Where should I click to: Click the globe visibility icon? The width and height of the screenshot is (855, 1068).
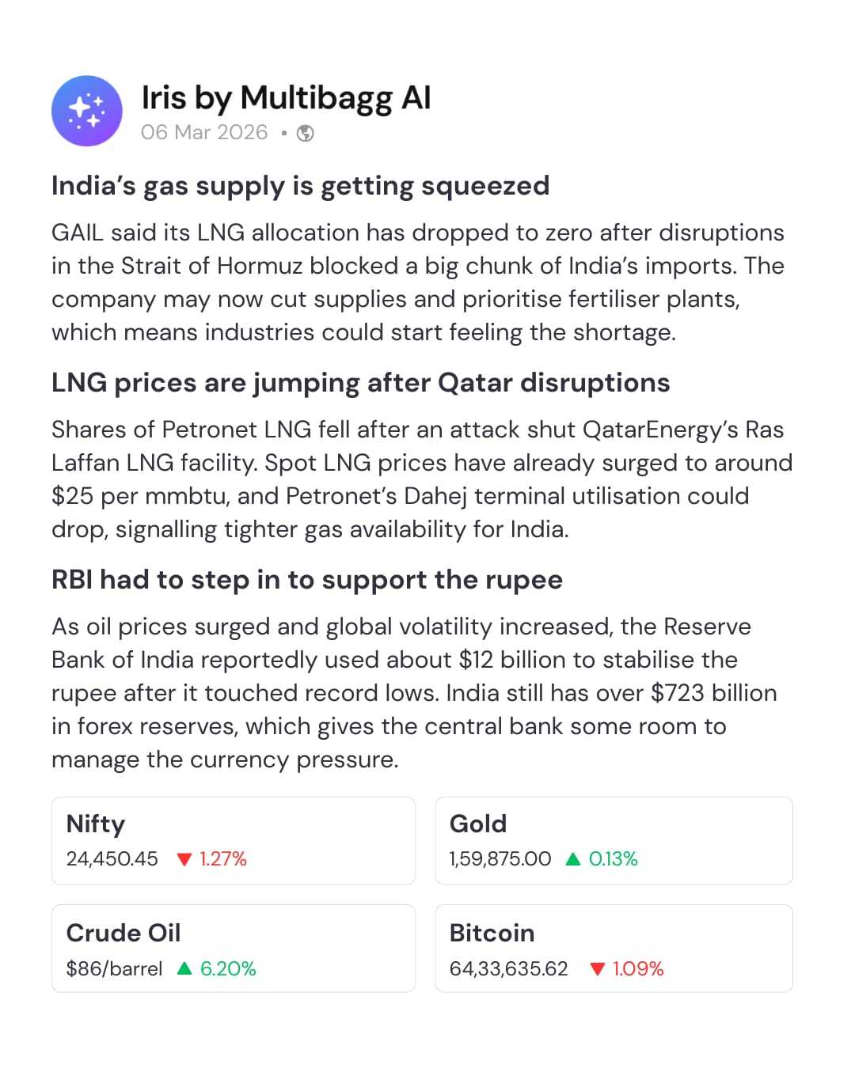[x=305, y=133]
